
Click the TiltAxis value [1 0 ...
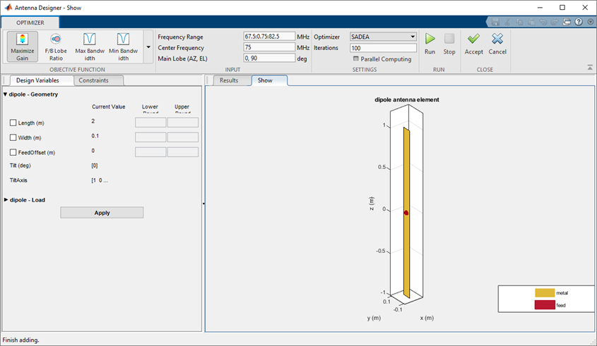point(100,180)
